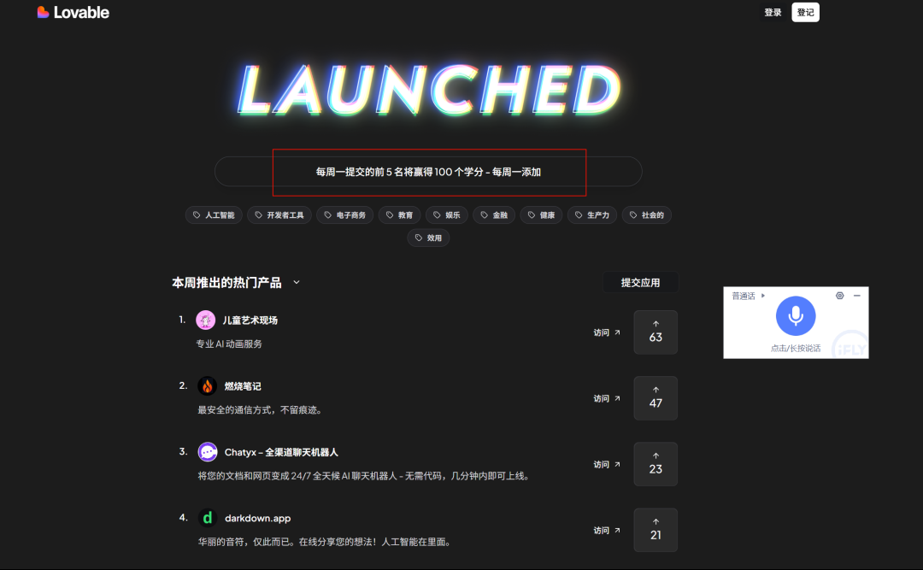Open Chatyx – 全渠道聊天机器人 title
This screenshot has height=570, width=923.
click(281, 452)
